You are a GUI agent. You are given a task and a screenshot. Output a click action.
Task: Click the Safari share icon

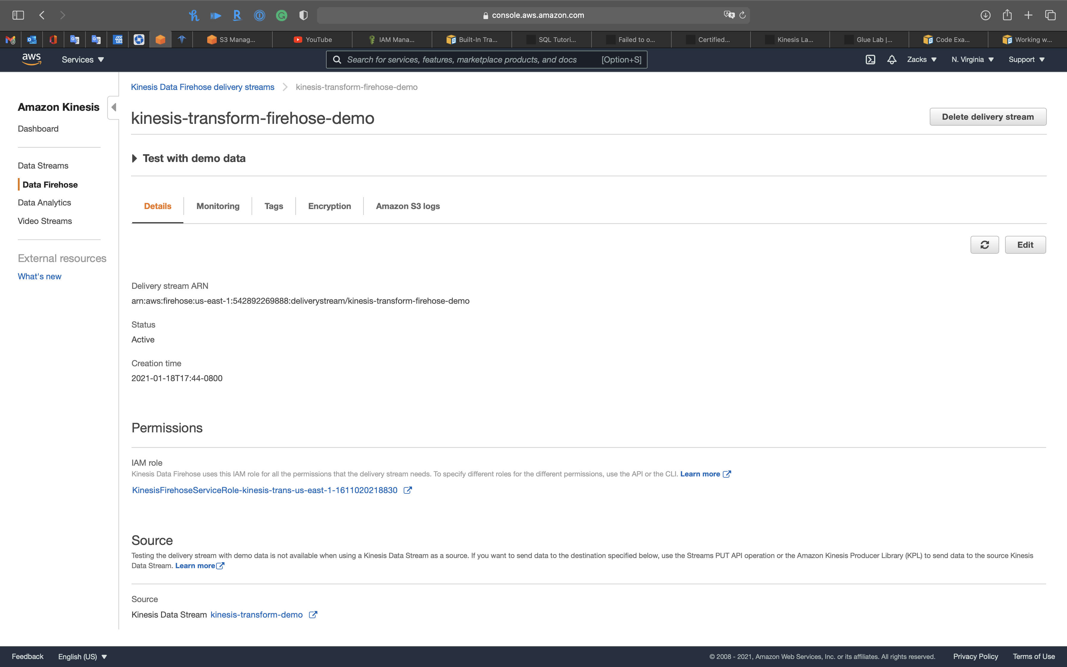(1007, 15)
